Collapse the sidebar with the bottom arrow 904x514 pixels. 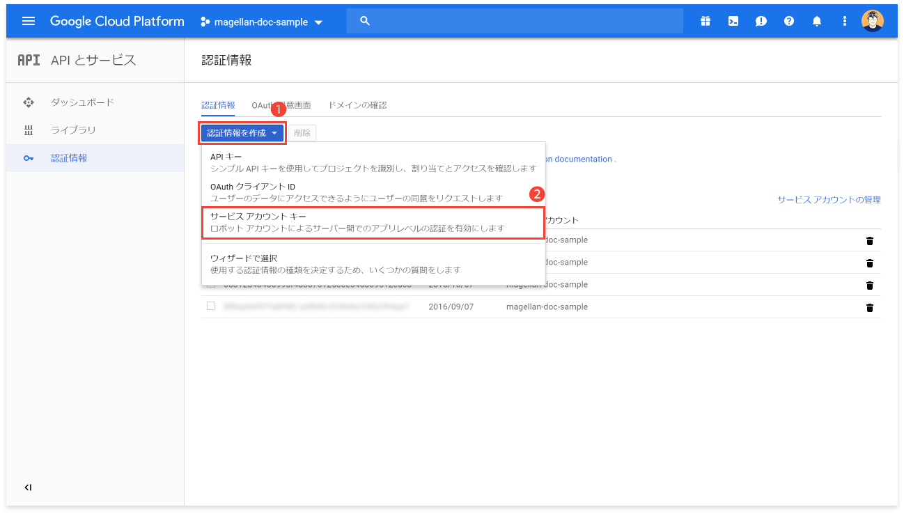tap(28, 488)
